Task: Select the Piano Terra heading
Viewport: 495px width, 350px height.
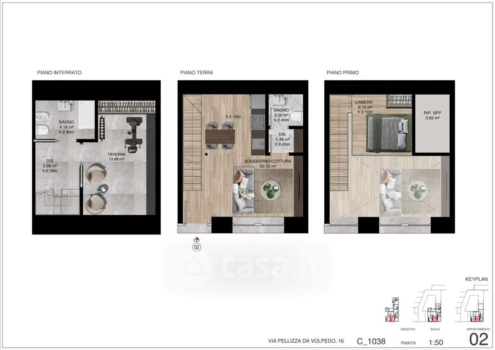Action: click(x=197, y=72)
